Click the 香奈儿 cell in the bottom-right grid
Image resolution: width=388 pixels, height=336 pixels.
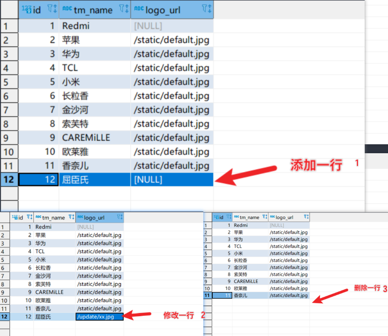tap(250, 296)
